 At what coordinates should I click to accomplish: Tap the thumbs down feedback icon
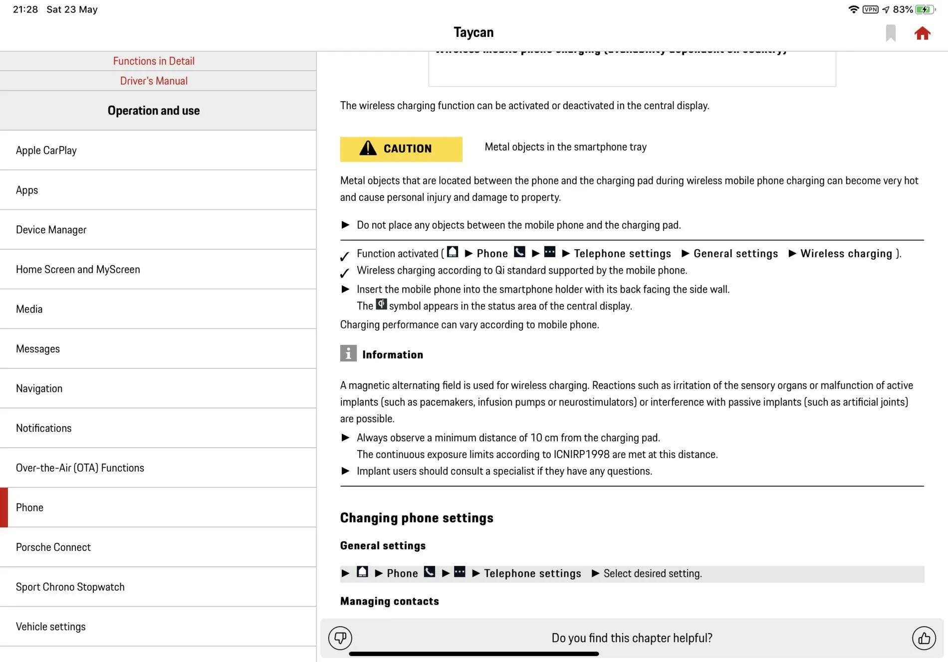(x=340, y=638)
